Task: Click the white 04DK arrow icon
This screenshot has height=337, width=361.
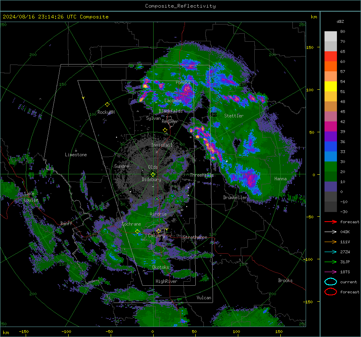Action: coord(331,232)
